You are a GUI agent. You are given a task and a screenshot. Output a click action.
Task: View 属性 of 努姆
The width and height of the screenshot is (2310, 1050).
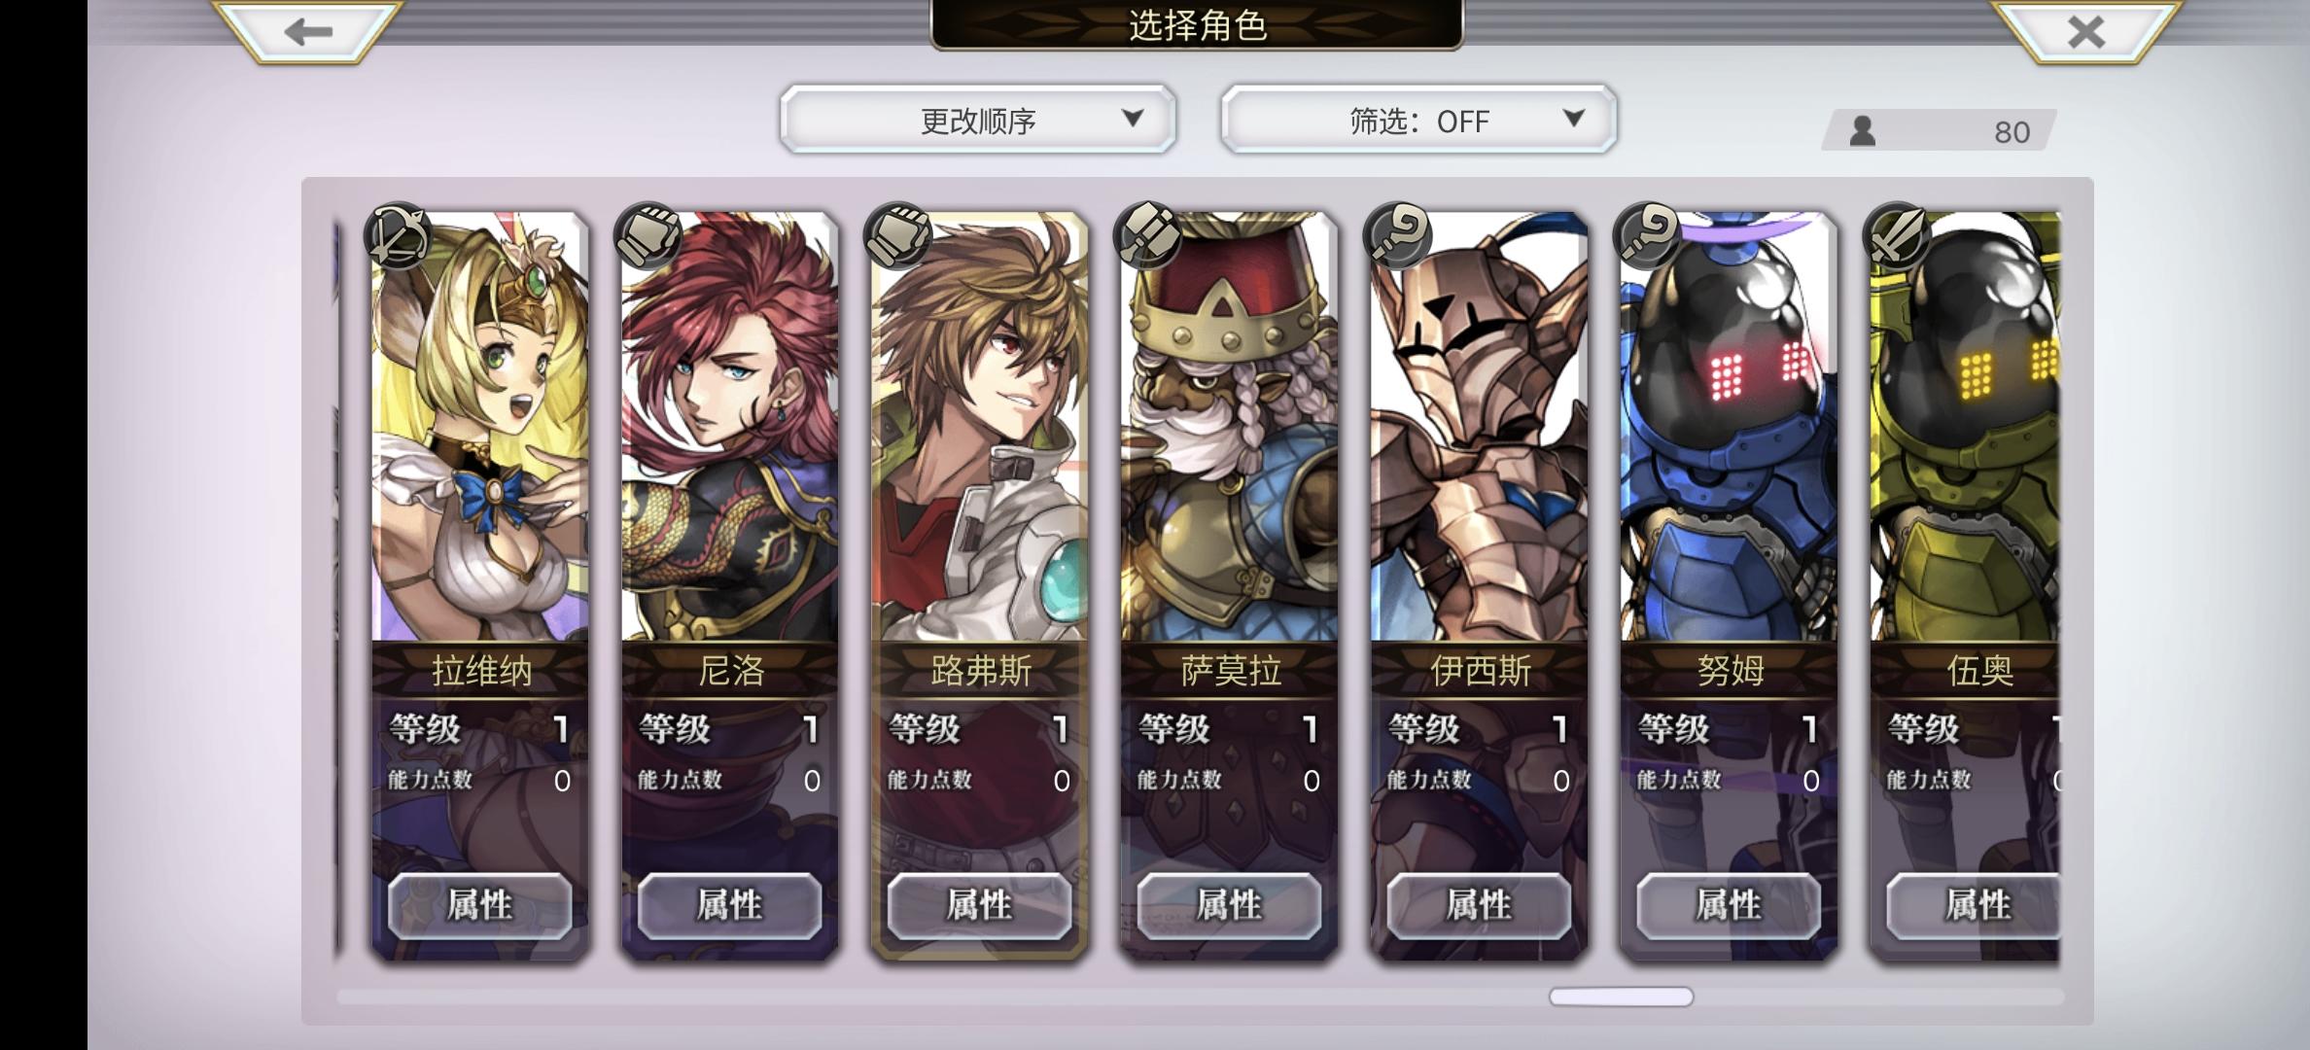(x=1729, y=905)
